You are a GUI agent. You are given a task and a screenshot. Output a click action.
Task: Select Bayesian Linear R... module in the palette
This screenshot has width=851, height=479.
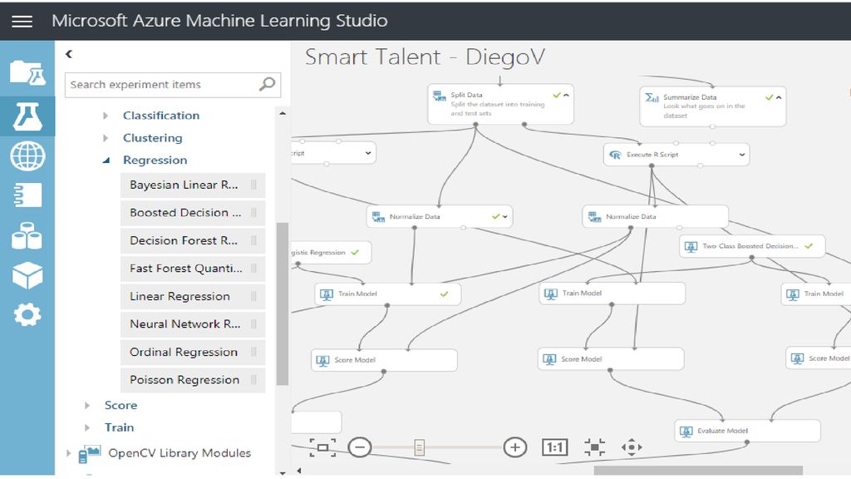(193, 185)
